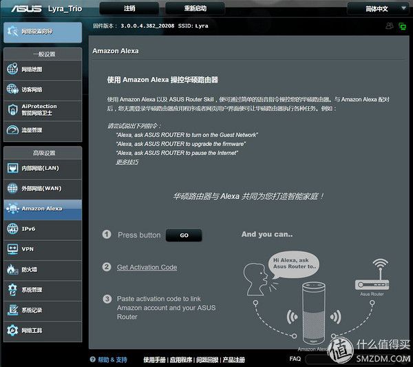Open the System Log pencil icon
Viewport: 413px width, 367px height.
[x=12, y=310]
